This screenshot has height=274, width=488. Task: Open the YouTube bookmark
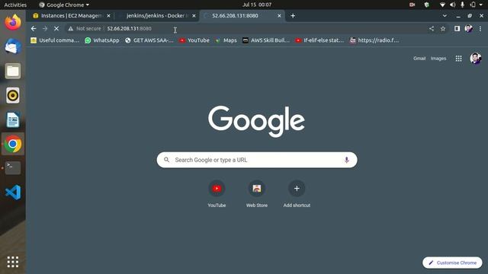tap(194, 40)
